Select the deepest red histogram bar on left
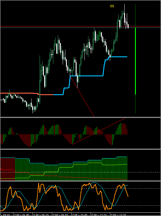 [30, 141]
